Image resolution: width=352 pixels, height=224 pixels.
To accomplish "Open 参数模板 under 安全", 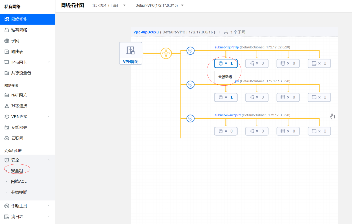I will pos(19,192).
